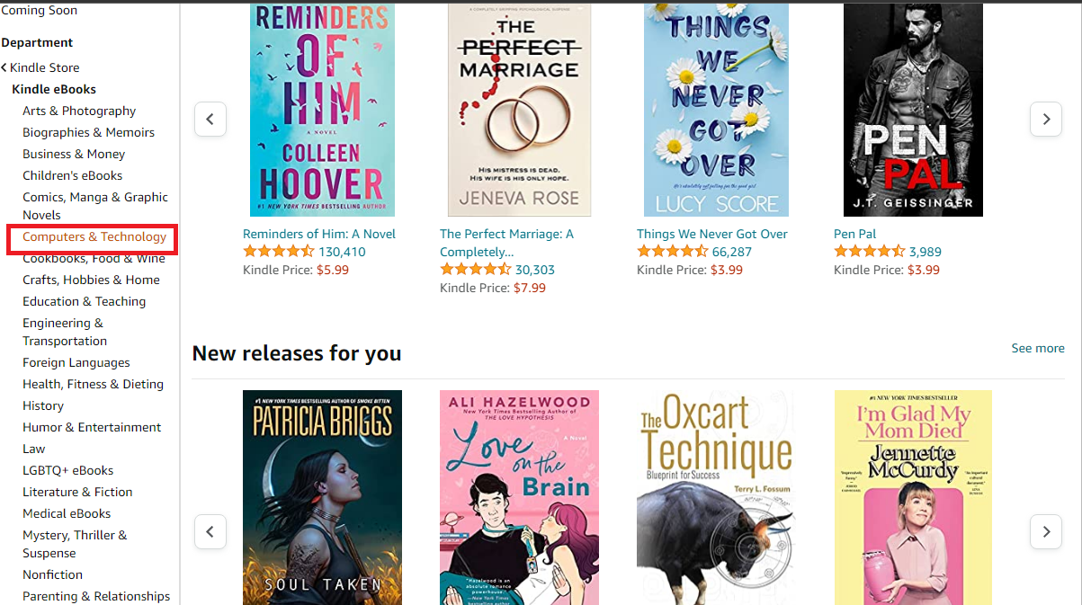Image resolution: width=1082 pixels, height=605 pixels.
Task: Select Computers & Technology category
Action: coord(94,236)
